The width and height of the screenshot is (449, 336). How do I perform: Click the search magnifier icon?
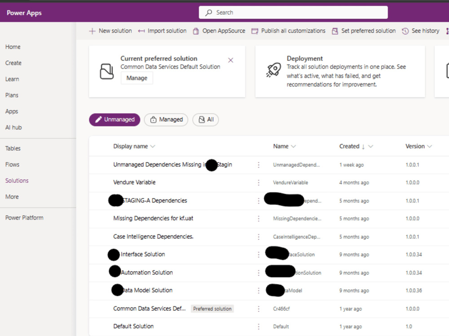point(209,13)
